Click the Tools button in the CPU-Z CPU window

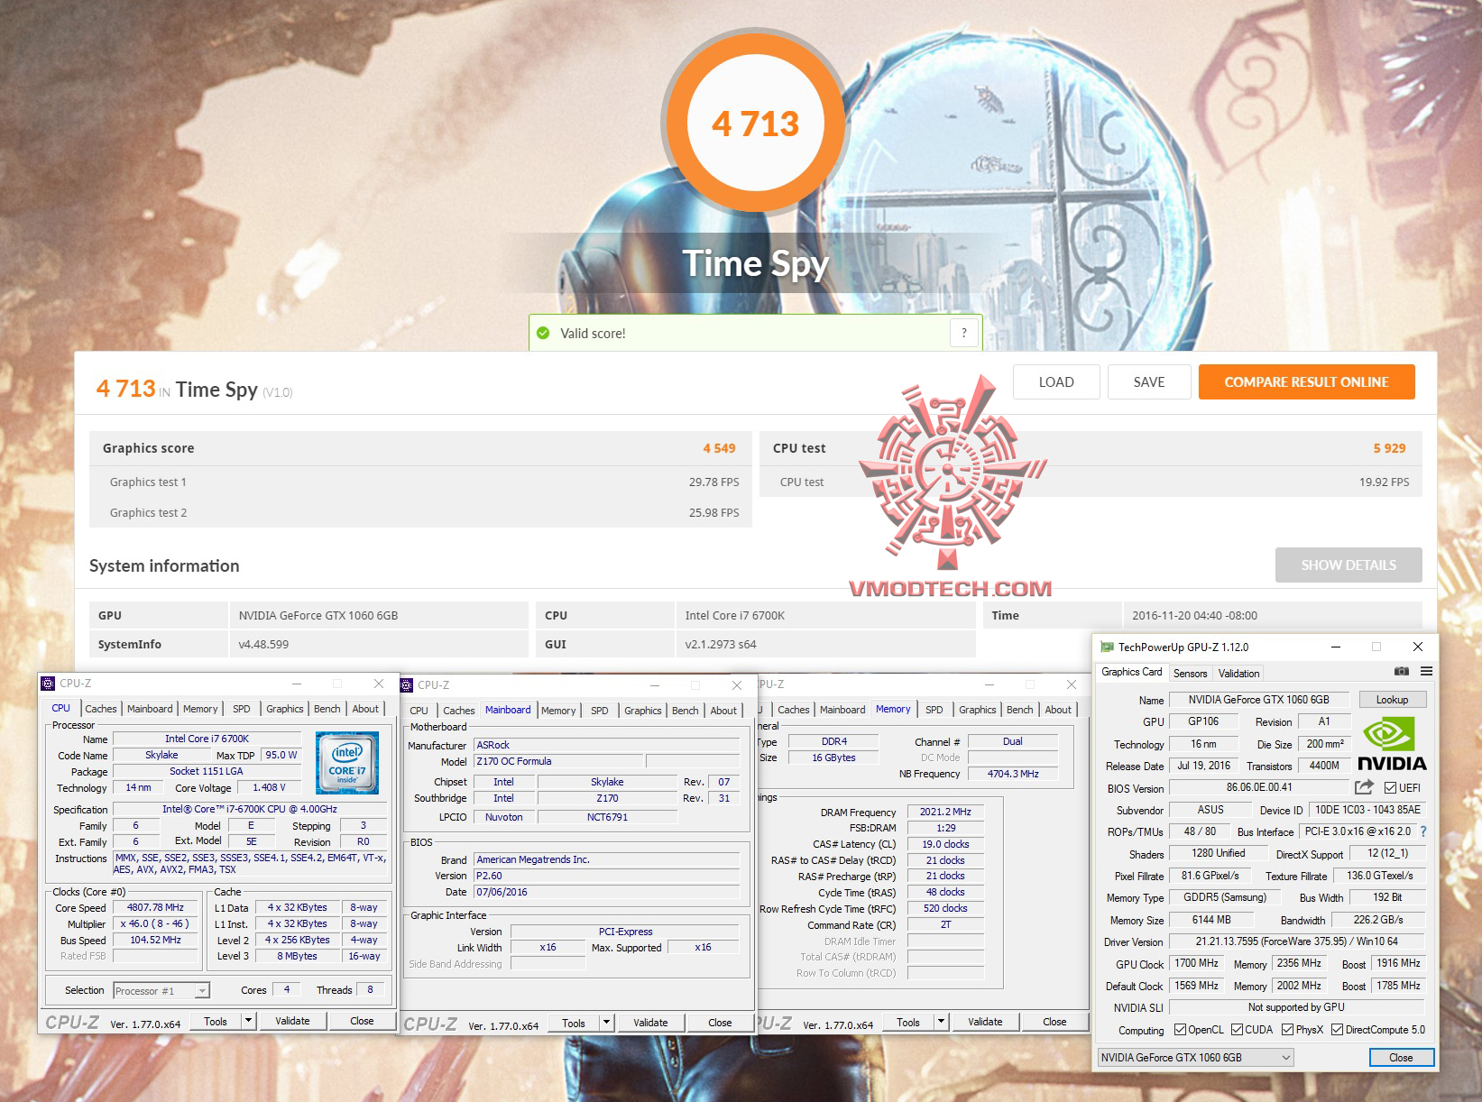(x=216, y=1021)
